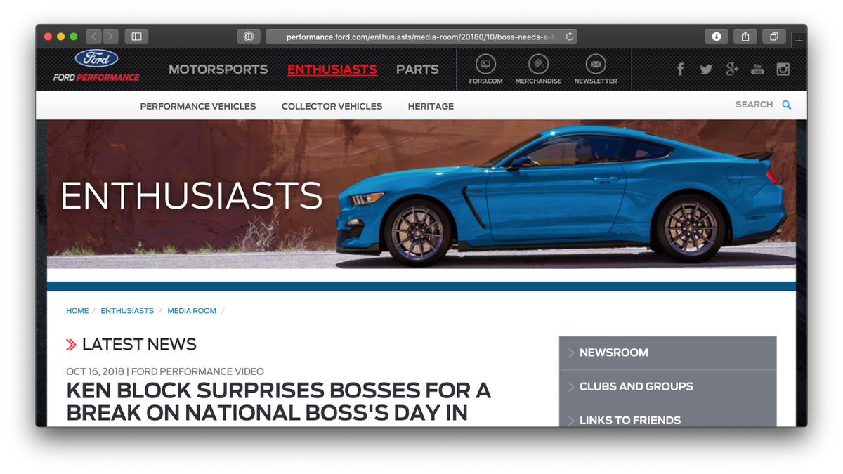Select the Parts menu item
This screenshot has height=474, width=843.
tap(417, 70)
